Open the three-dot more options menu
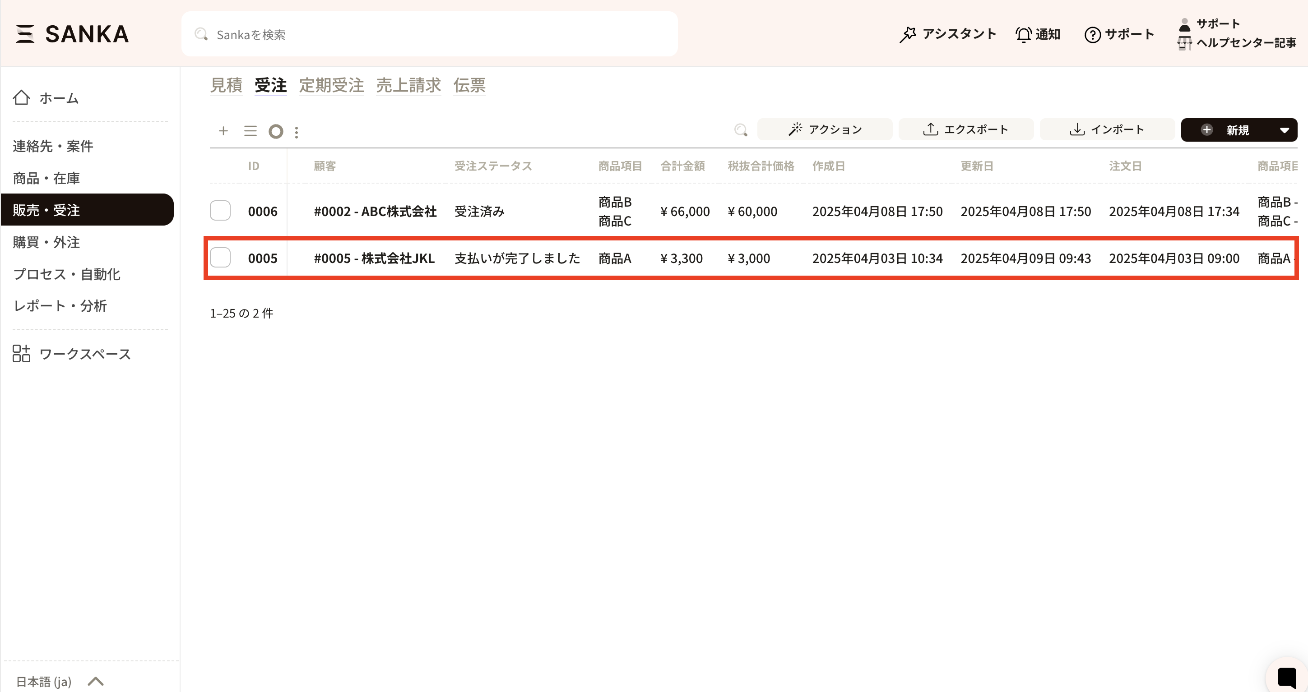Screen dimensions: 1308x692 click(297, 132)
